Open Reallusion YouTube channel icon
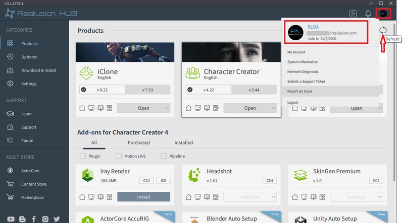The width and height of the screenshot is (404, 223). click(11, 219)
